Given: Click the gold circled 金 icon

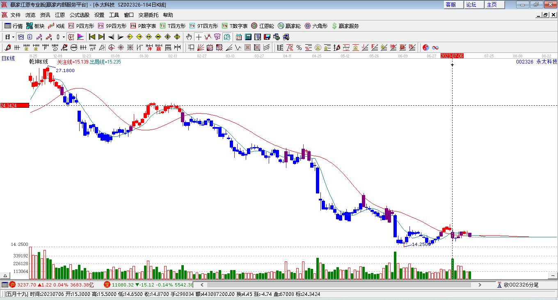Looking at the screenshot, I should click(x=318, y=48).
